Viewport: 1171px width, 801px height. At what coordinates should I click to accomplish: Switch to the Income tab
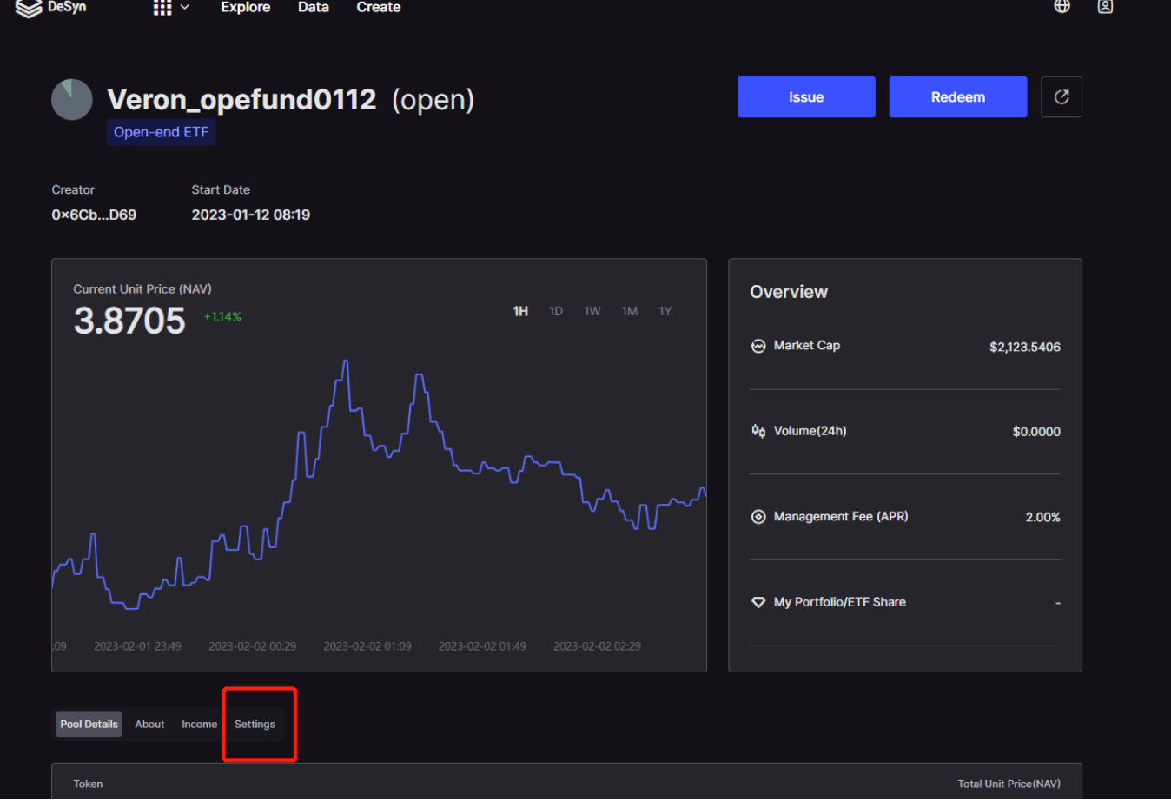pos(199,725)
